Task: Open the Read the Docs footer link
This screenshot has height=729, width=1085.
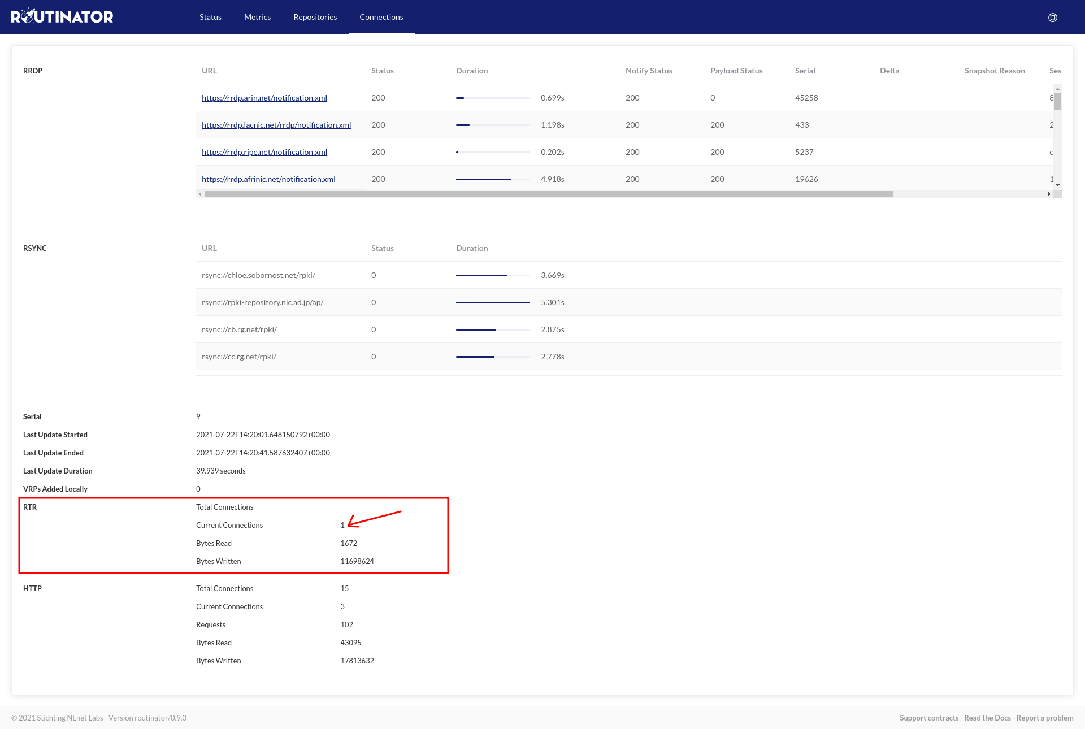Action: pyautogui.click(x=987, y=718)
